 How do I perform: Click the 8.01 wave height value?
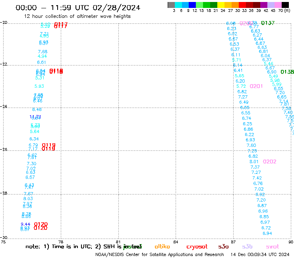coord(254,162)
